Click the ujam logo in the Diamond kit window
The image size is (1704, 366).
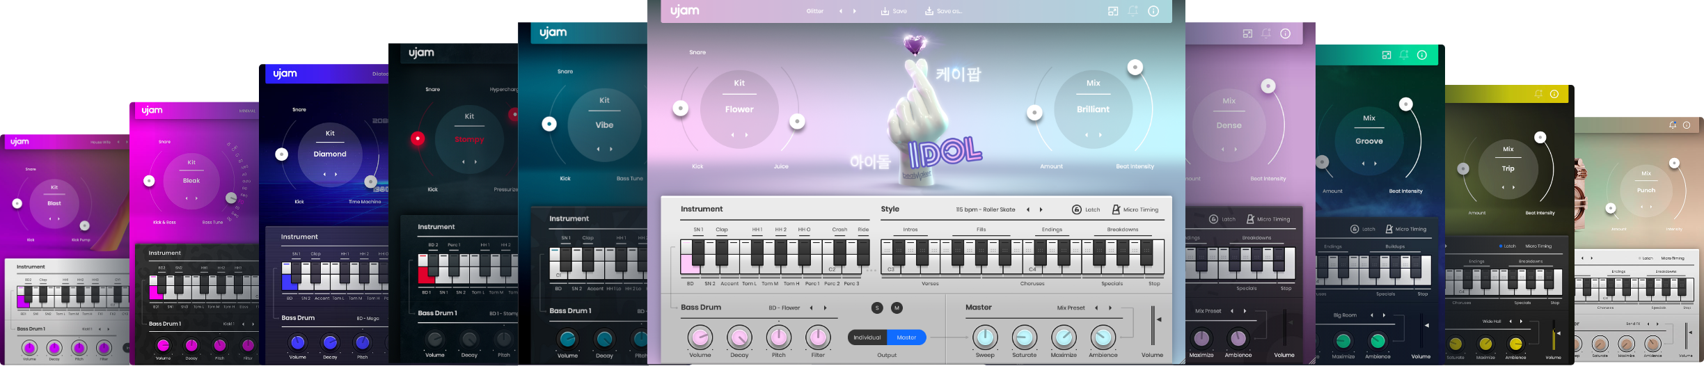(x=285, y=74)
